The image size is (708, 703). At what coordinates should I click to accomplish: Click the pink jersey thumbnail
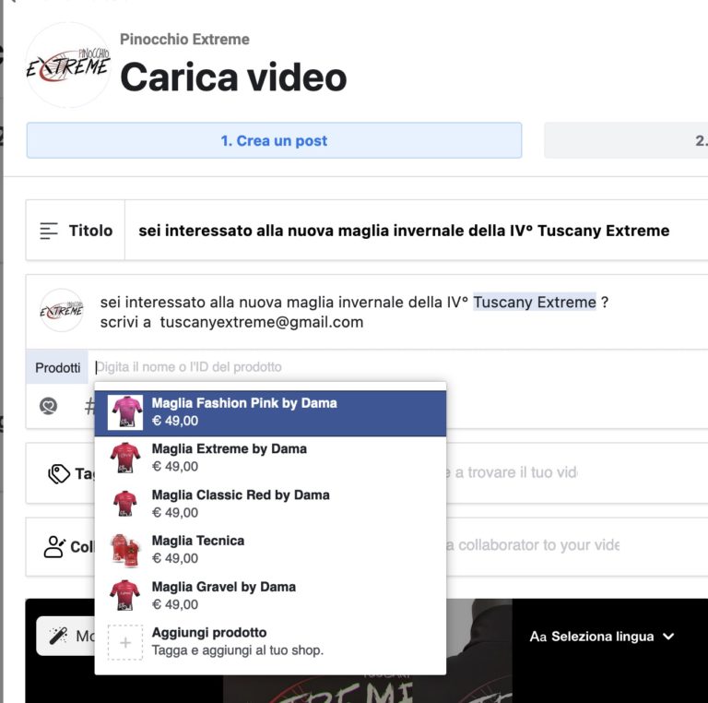point(125,412)
